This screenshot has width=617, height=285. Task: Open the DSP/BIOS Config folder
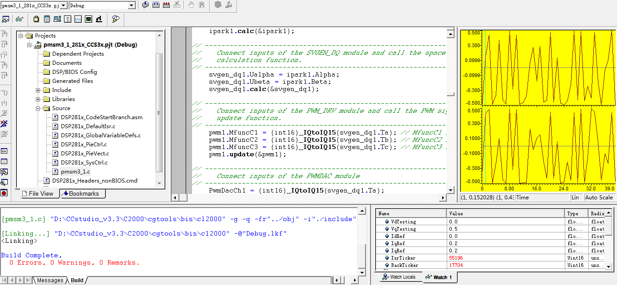[74, 72]
